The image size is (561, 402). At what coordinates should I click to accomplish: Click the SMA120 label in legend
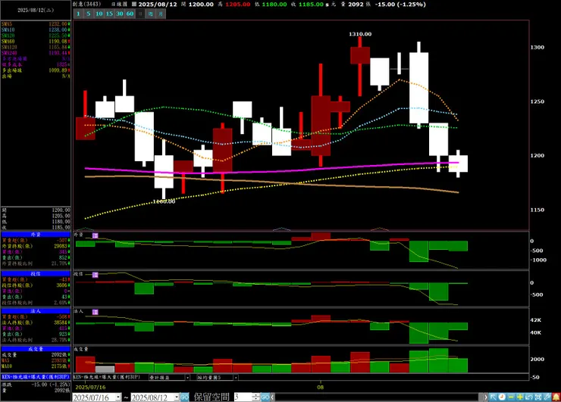[9, 47]
